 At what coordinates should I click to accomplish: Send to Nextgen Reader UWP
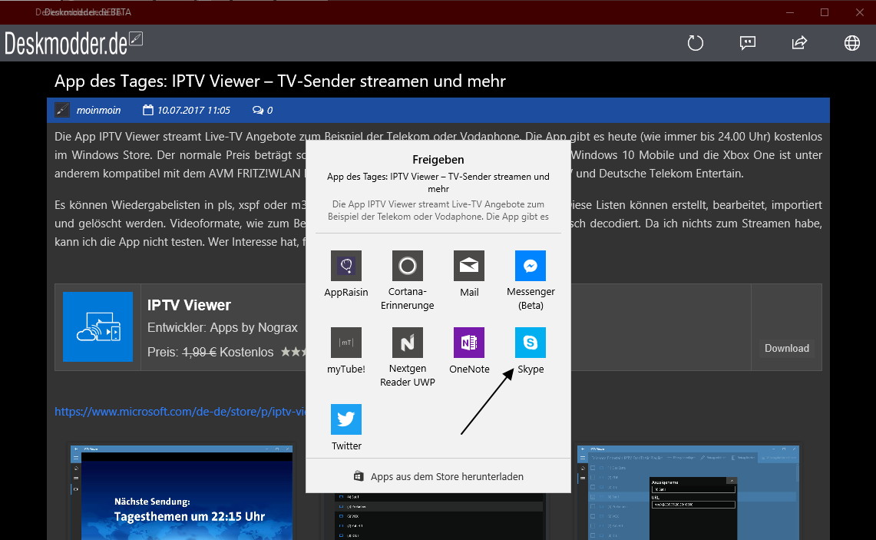pyautogui.click(x=407, y=342)
